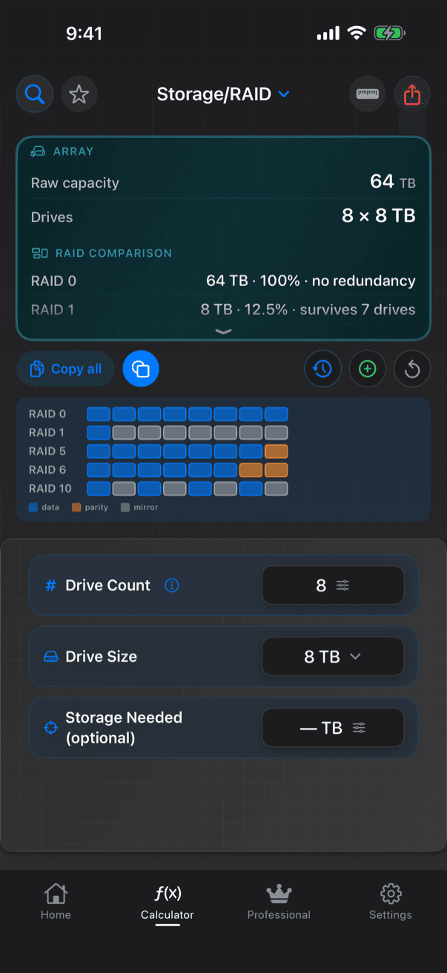Tap the blue data legend swatch
Screen dimensions: 447x973
pos(33,507)
